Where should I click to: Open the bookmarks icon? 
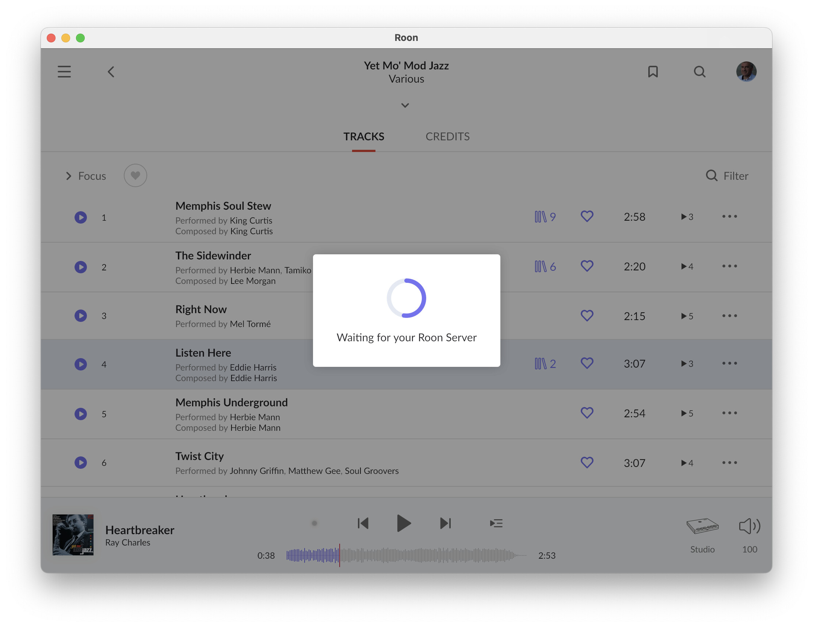coord(653,72)
